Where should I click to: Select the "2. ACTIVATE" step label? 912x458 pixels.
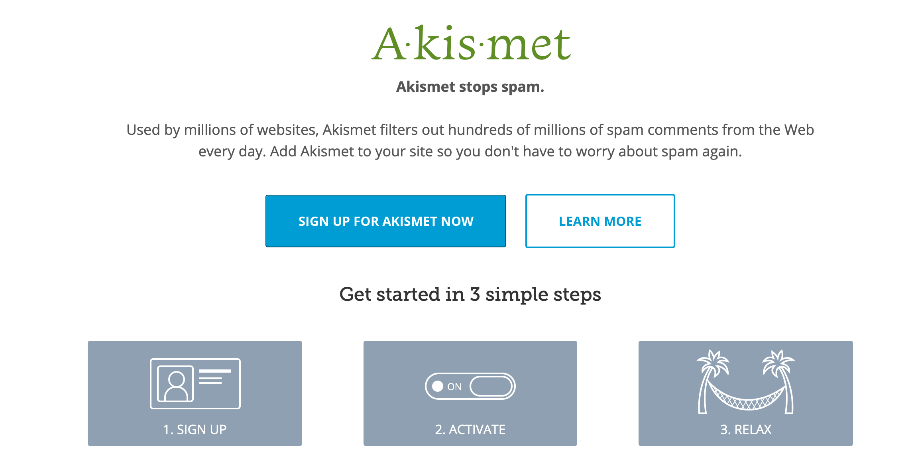tap(470, 430)
